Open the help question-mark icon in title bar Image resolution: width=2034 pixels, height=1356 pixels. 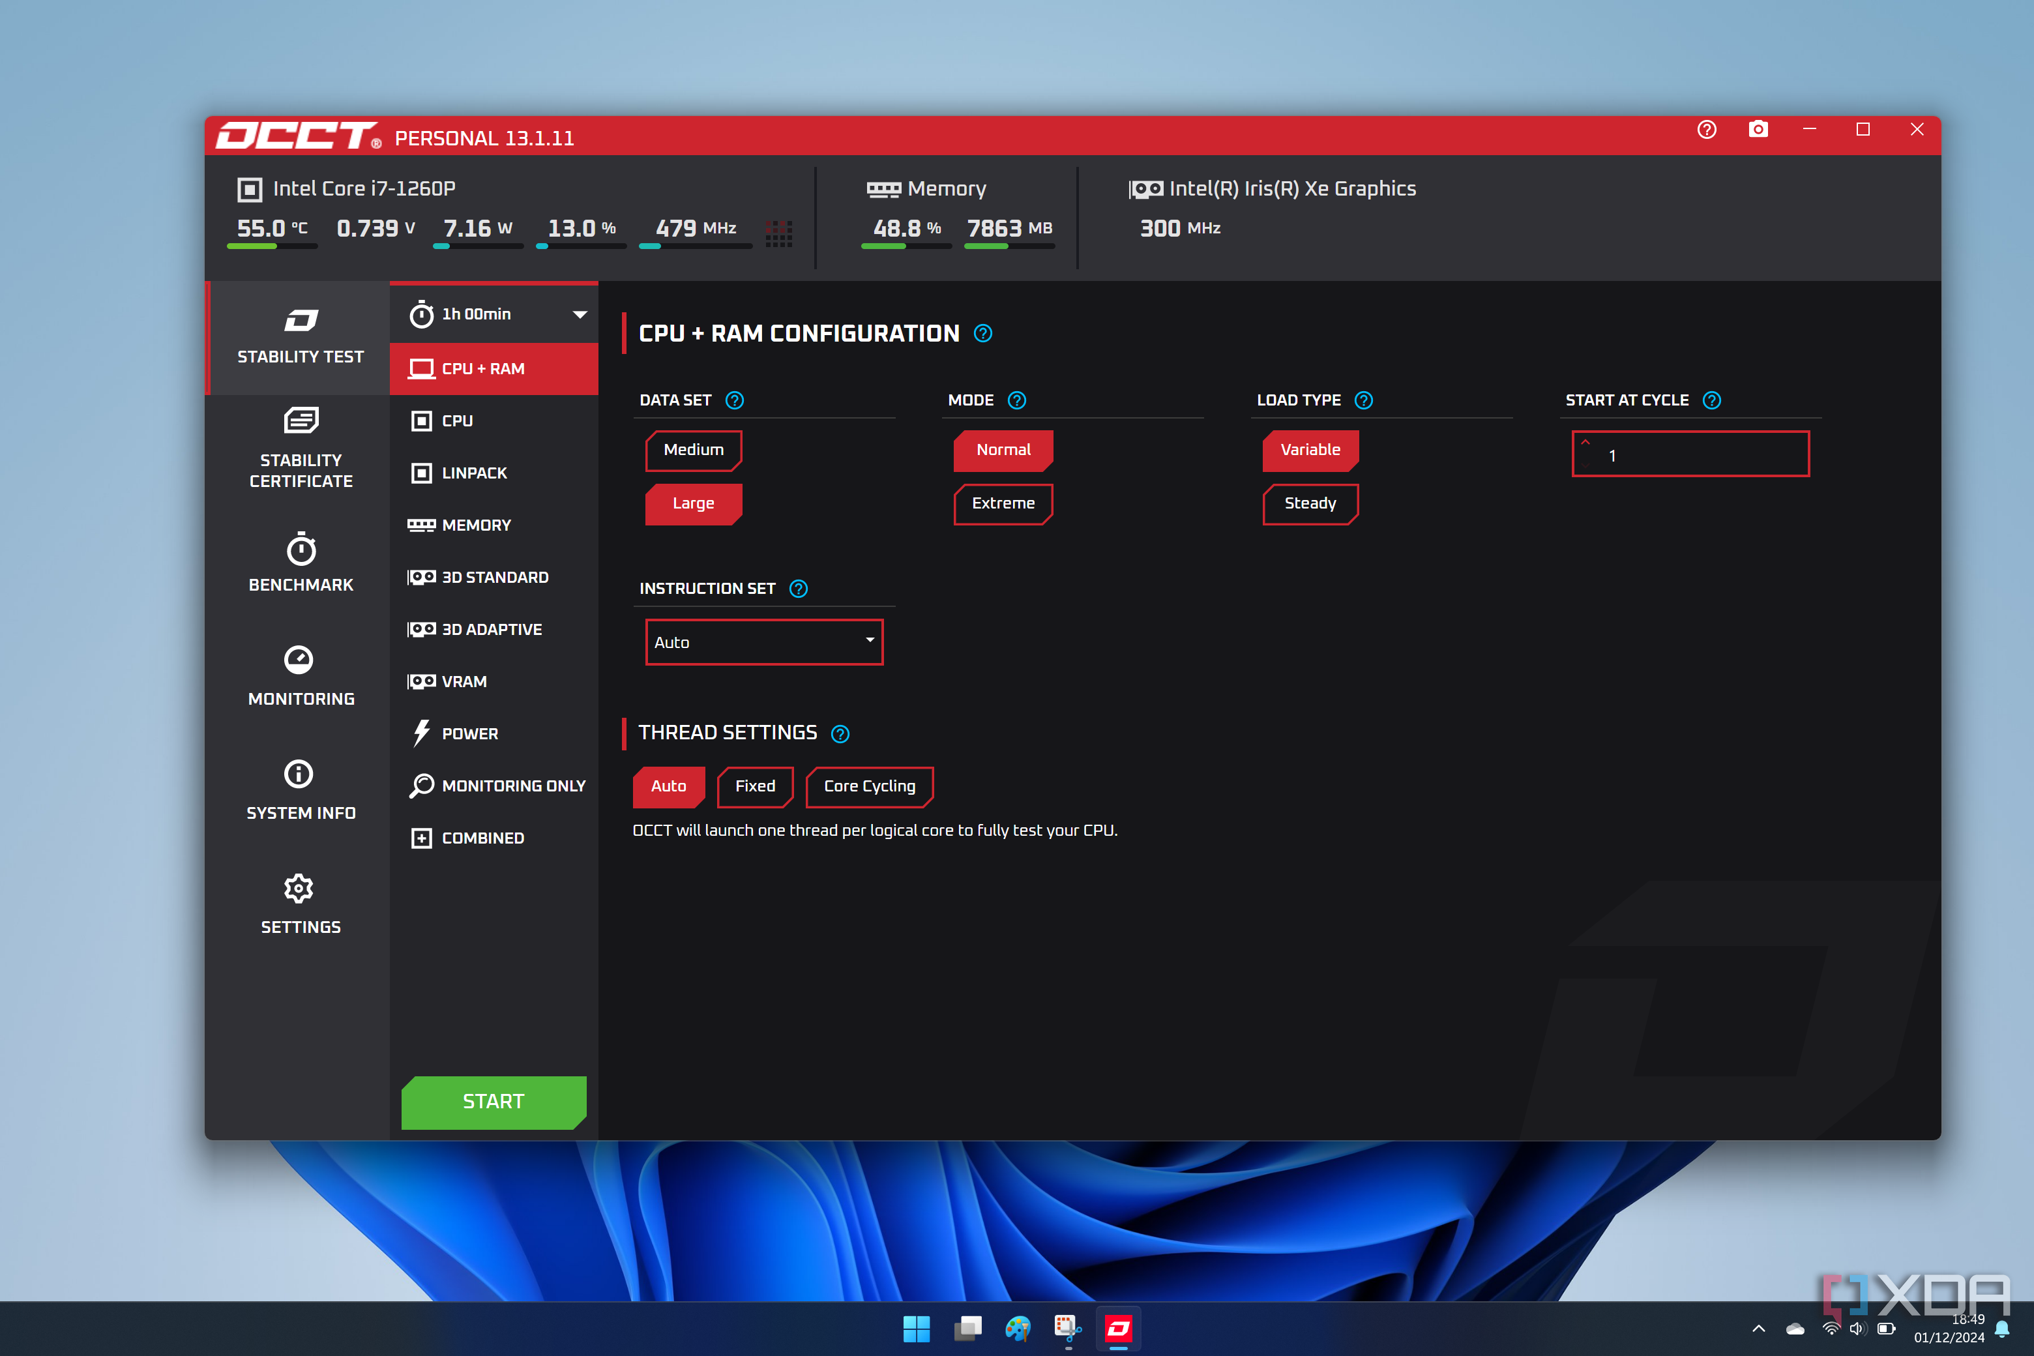pyautogui.click(x=1706, y=130)
